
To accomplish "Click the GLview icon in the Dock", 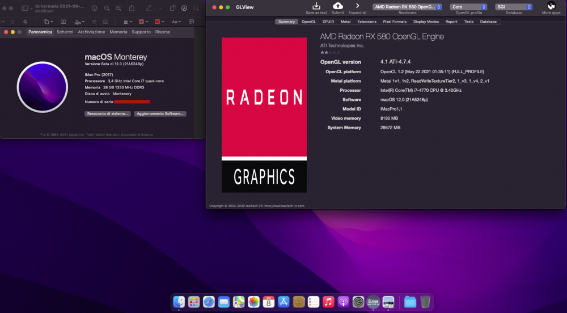I will click(x=373, y=302).
